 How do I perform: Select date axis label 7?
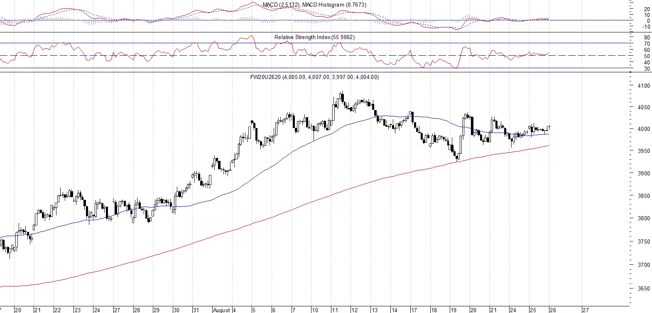[294, 310]
